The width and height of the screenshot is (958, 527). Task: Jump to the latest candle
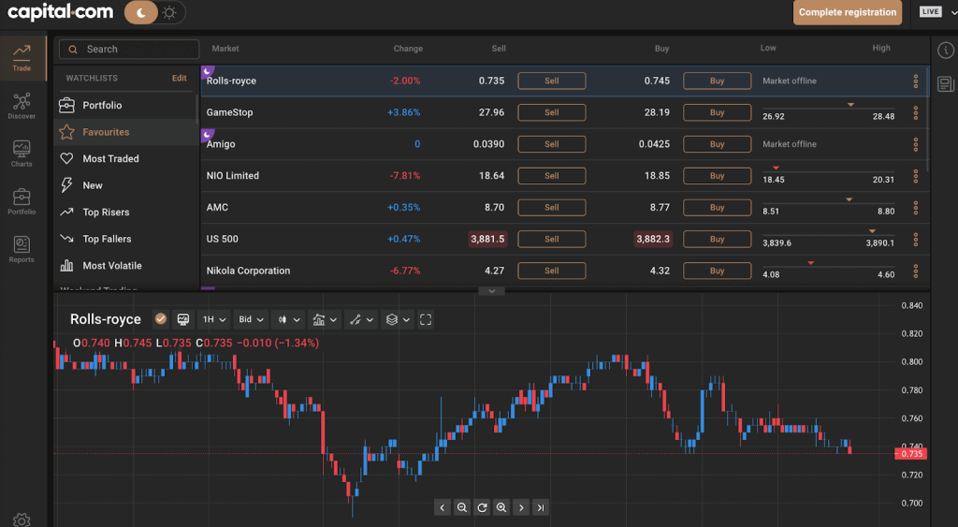click(540, 507)
